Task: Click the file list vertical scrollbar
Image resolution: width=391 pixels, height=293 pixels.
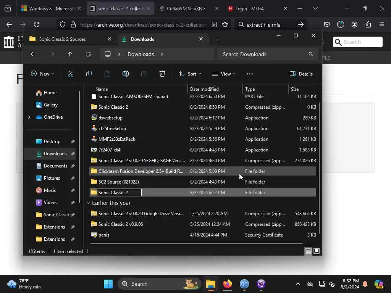Action: click(x=319, y=167)
